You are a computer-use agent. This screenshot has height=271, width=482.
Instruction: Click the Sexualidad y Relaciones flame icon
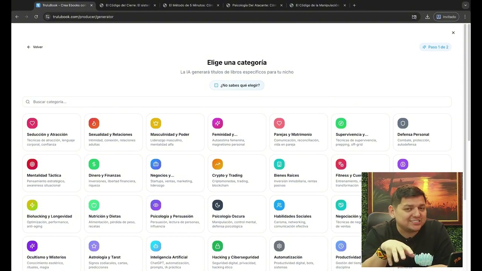[x=94, y=123]
